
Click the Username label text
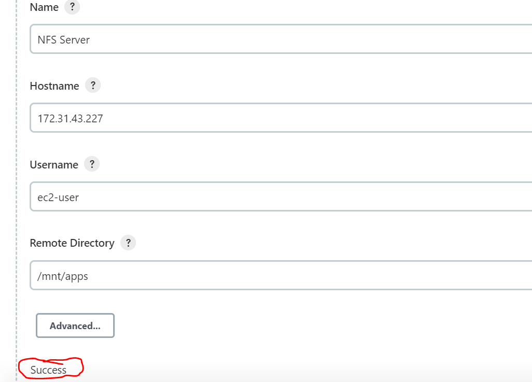coord(53,164)
